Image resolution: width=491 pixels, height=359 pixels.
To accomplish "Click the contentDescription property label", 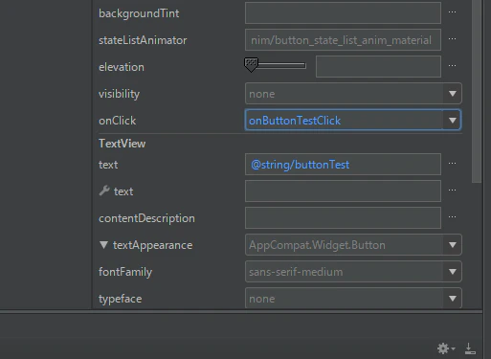I will click(146, 218).
